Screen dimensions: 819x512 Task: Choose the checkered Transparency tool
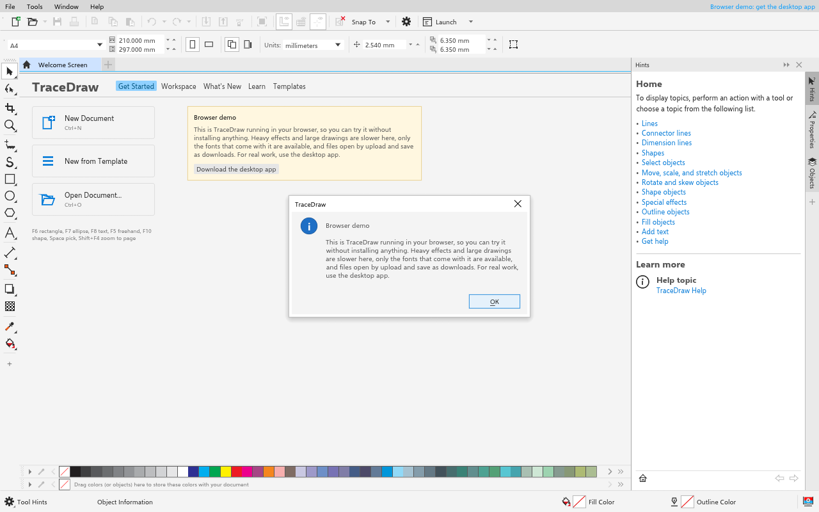(10, 307)
